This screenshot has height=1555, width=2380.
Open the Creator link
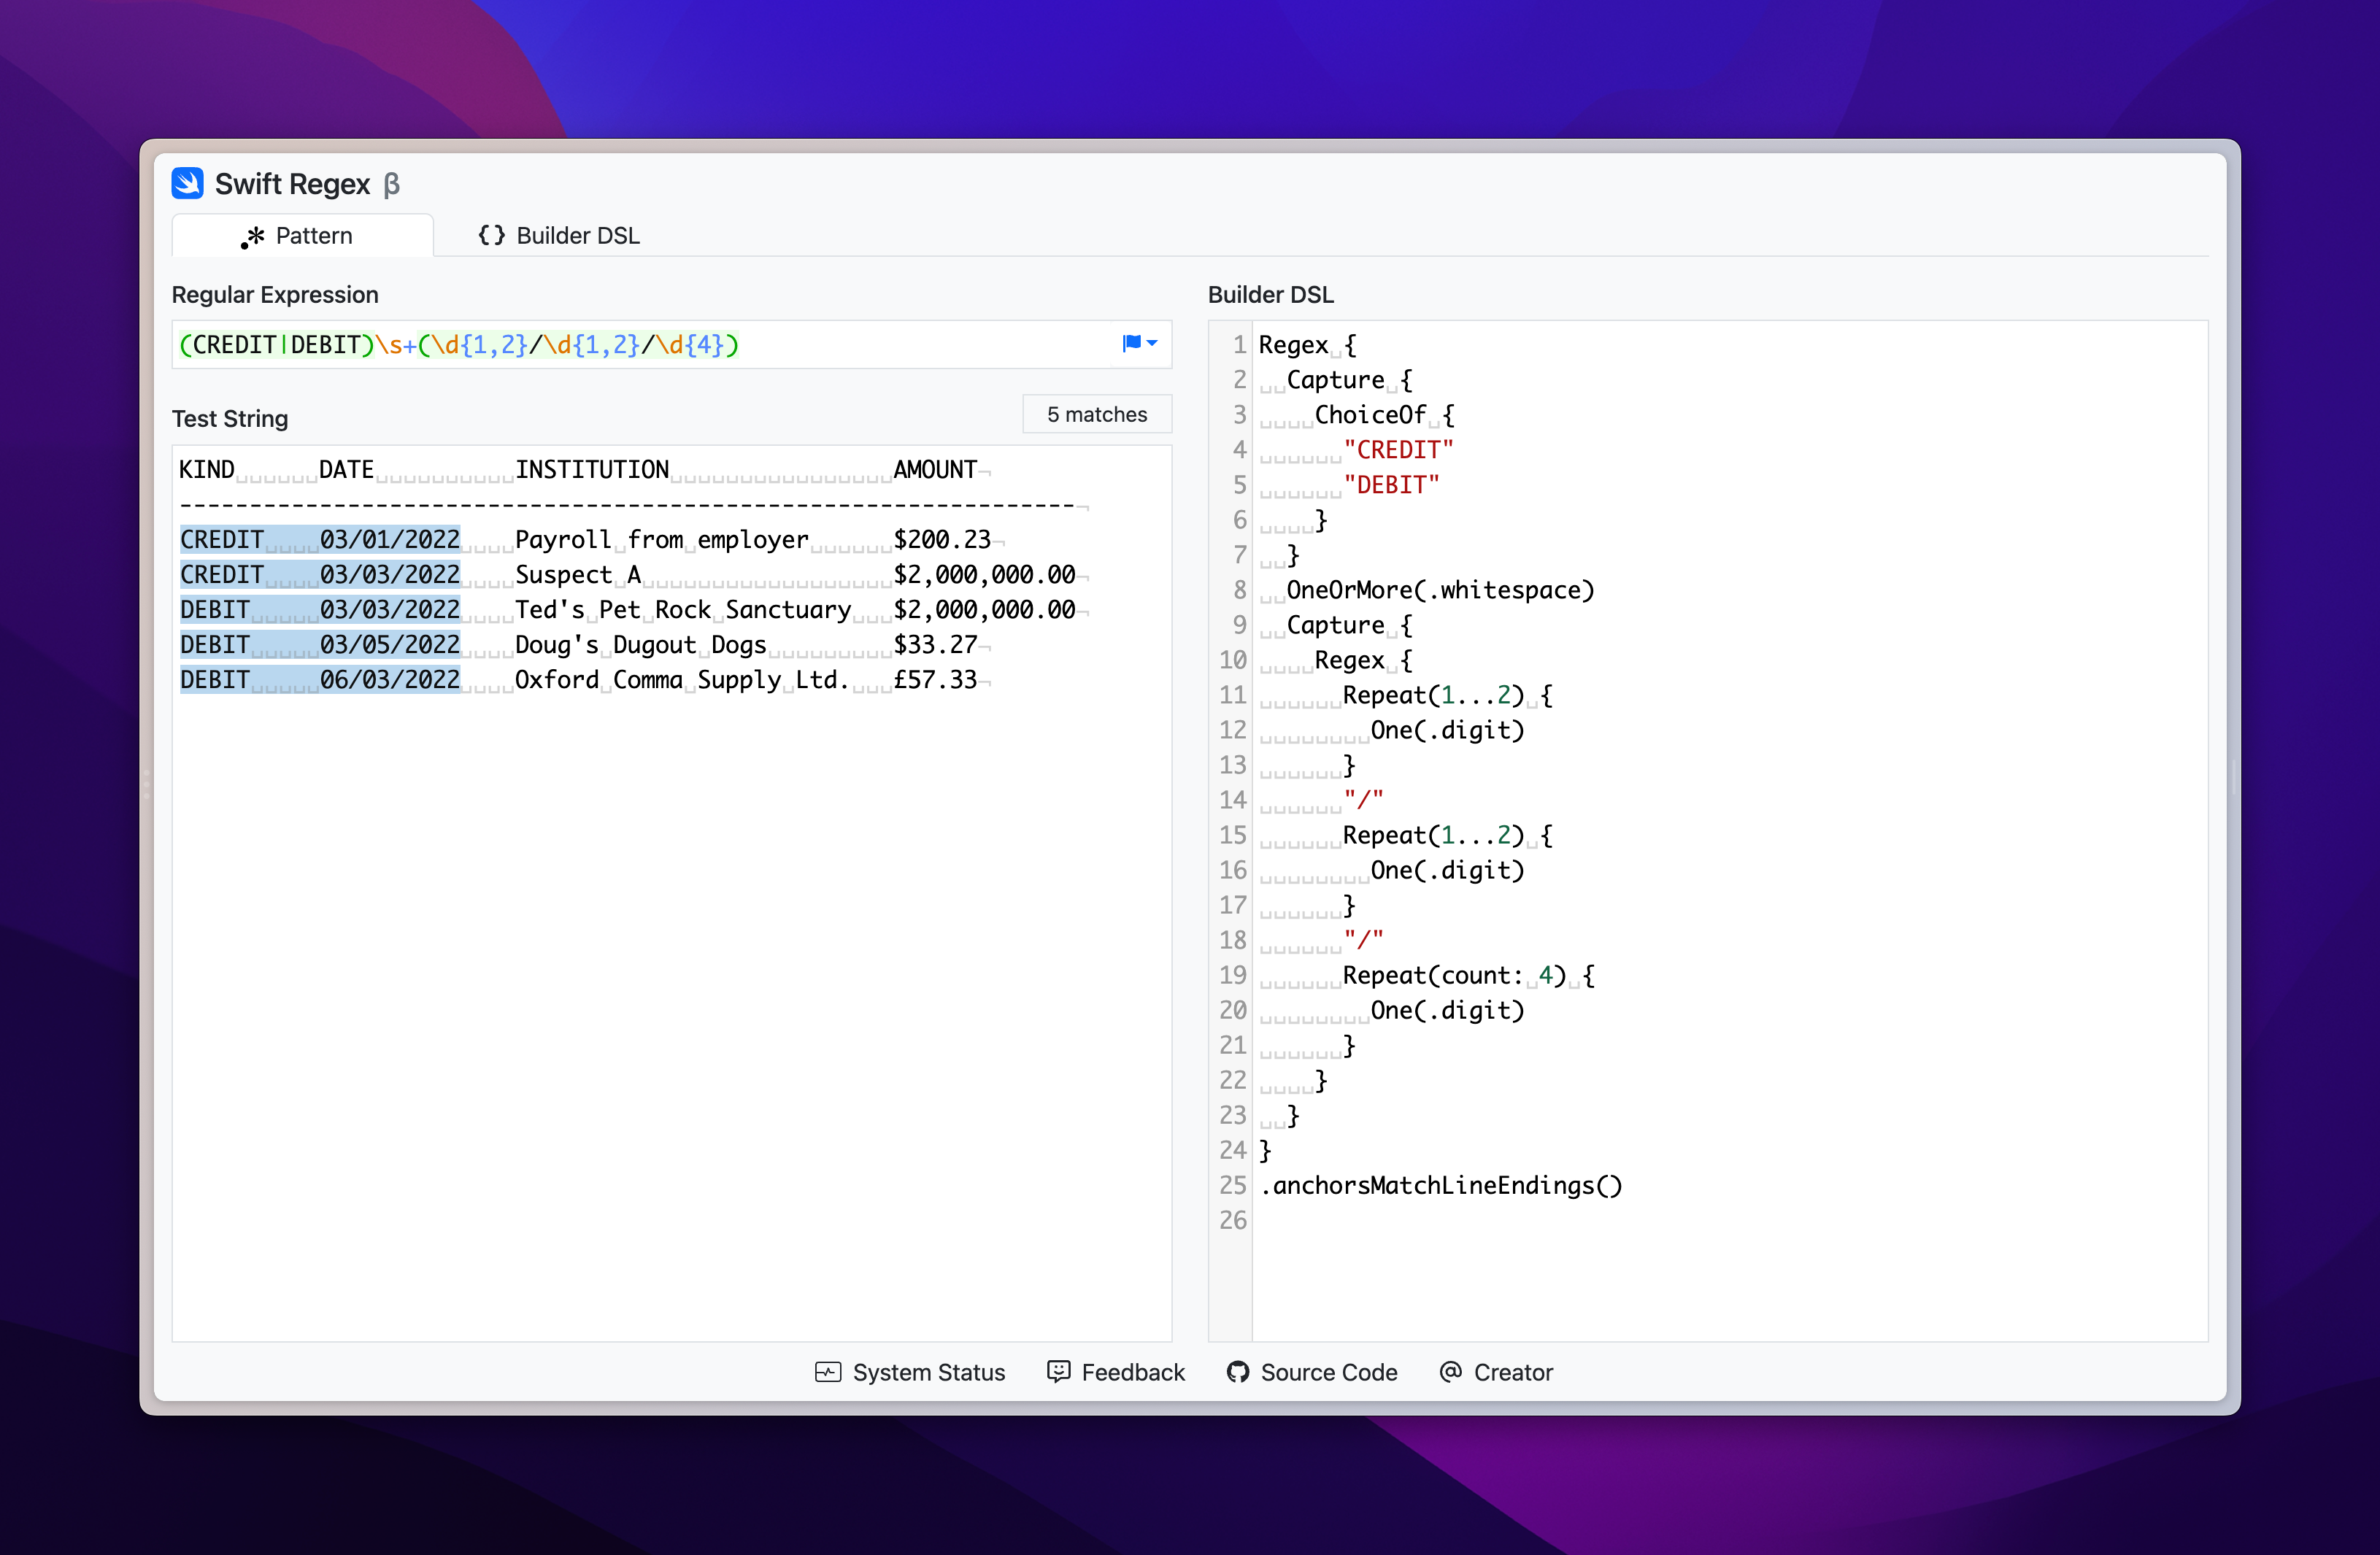1495,1372
